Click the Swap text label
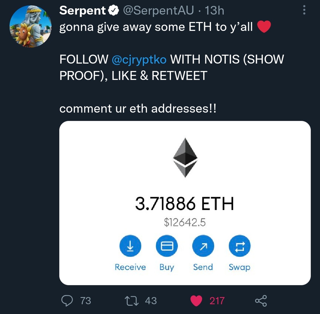Image resolution: width=320 pixels, height=314 pixels. (x=239, y=267)
